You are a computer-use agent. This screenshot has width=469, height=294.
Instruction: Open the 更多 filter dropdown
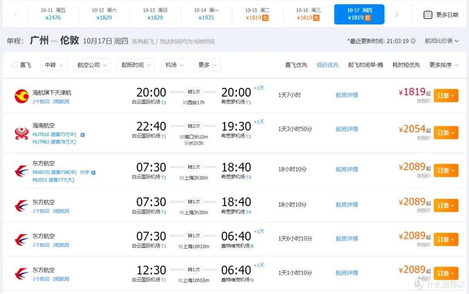pos(207,65)
